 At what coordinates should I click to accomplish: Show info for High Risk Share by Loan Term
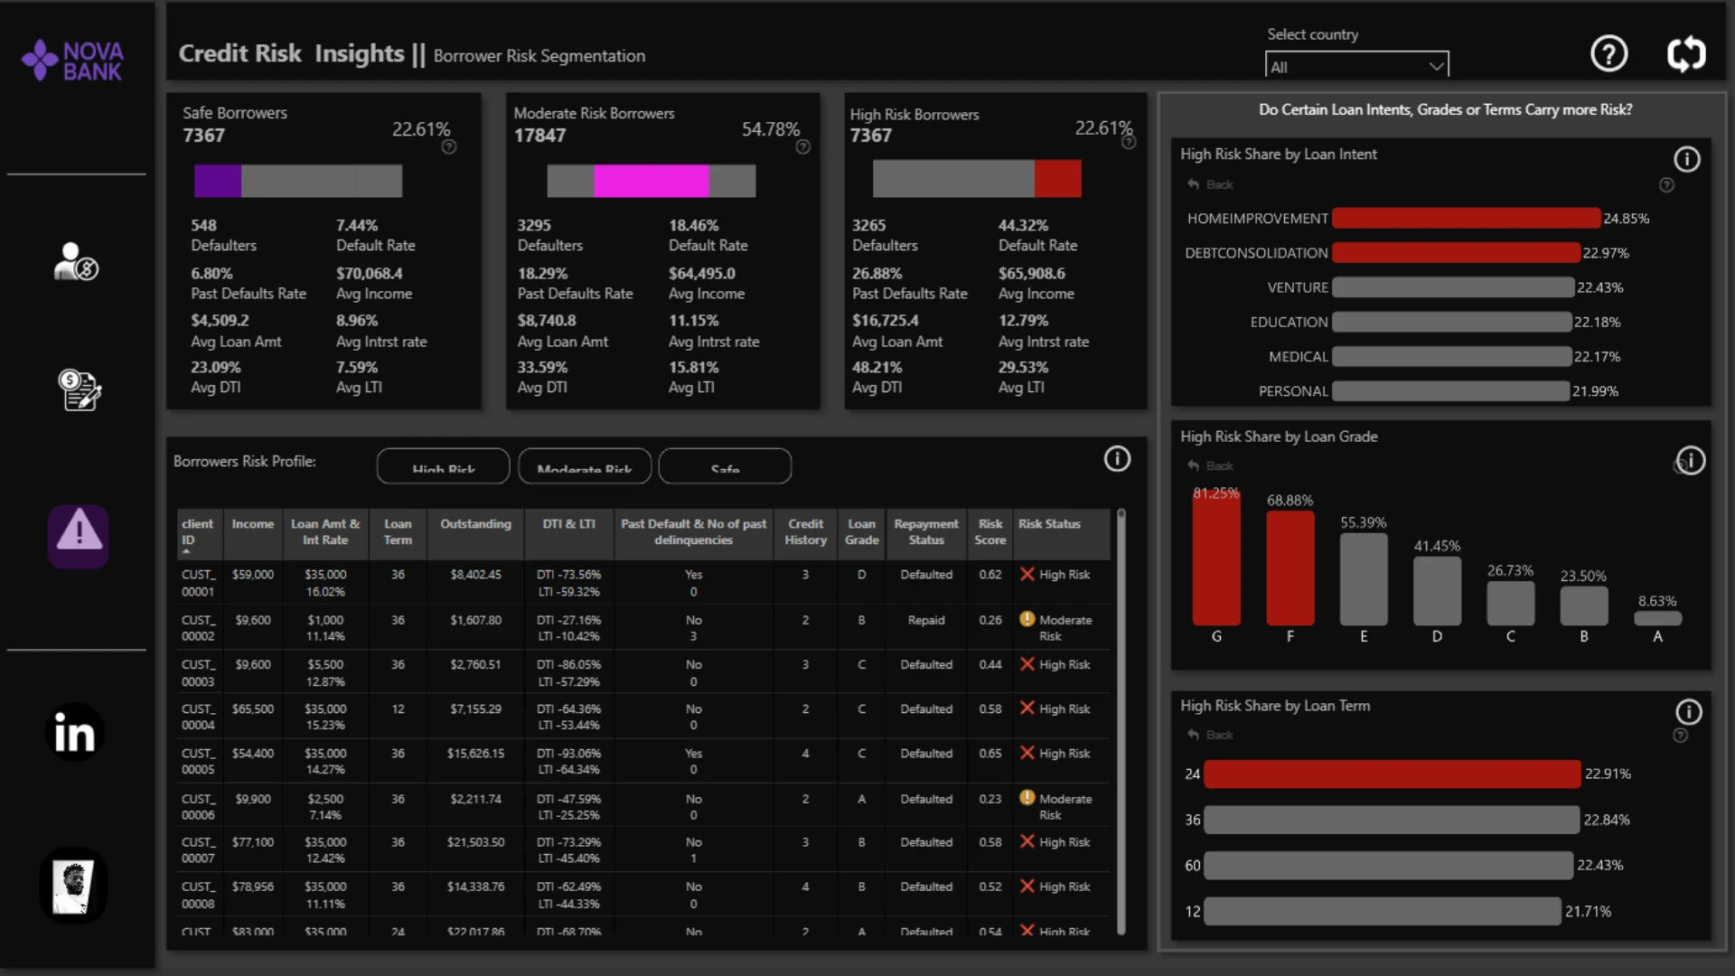[x=1688, y=712]
